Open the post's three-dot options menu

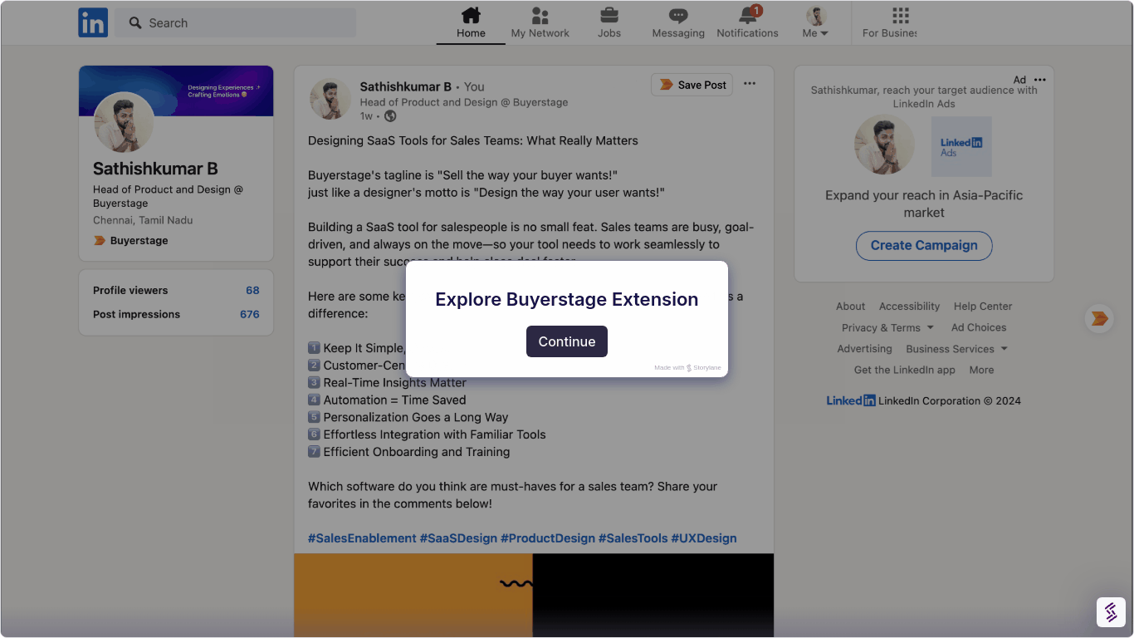[x=750, y=84]
